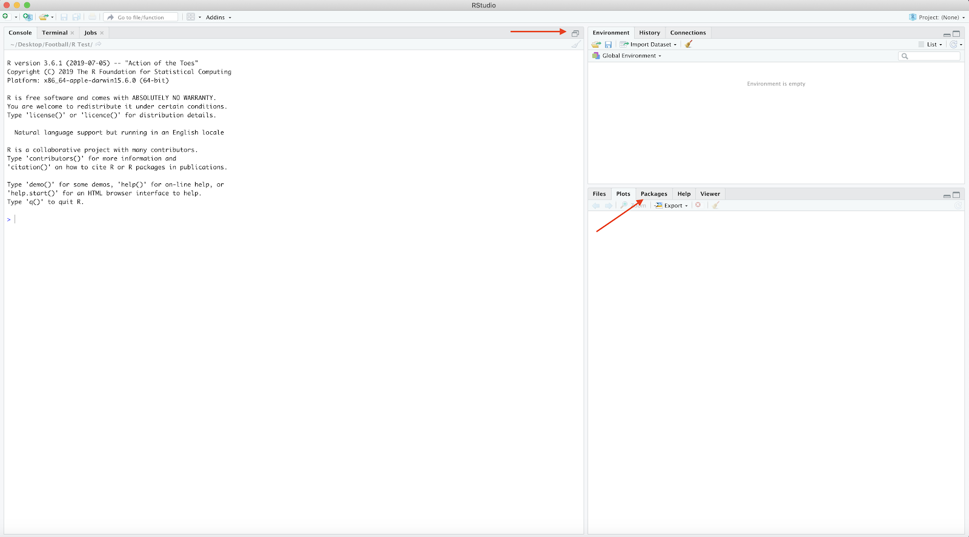Select the Environment tab
This screenshot has height=537, width=969.
611,33
